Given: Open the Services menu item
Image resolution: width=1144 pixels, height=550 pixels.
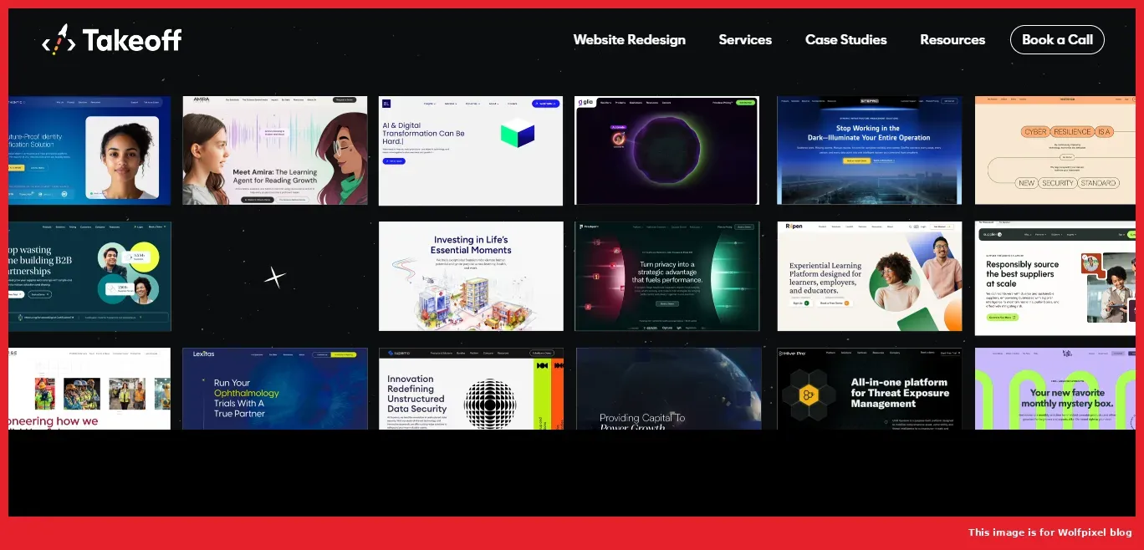Looking at the screenshot, I should click(745, 39).
